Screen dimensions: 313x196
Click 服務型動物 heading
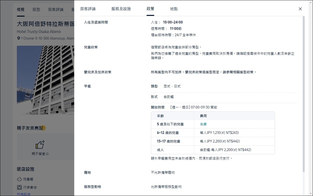pos(92,187)
